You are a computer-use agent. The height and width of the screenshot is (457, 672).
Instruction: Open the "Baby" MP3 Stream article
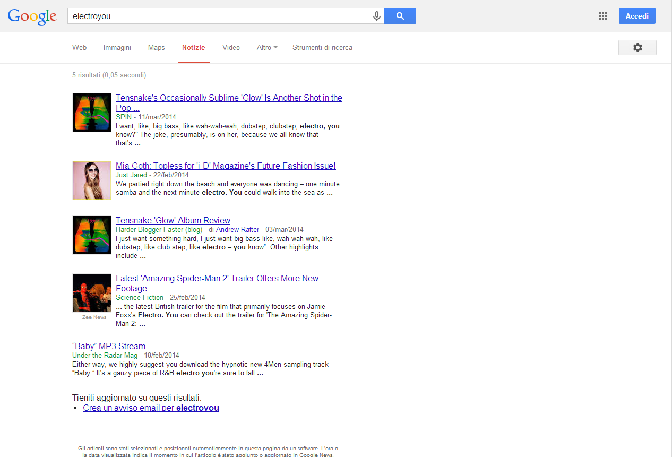[109, 347]
